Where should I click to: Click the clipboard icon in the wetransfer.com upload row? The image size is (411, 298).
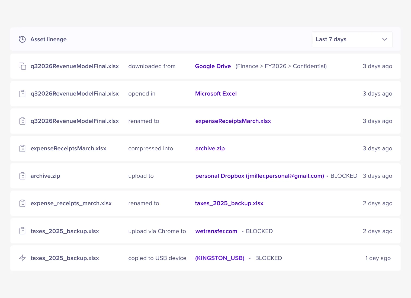tap(23, 231)
